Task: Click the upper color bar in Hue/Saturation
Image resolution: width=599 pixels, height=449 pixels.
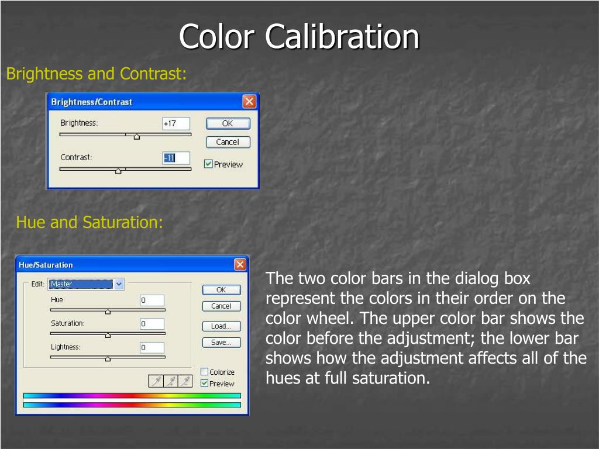Action: click(132, 396)
